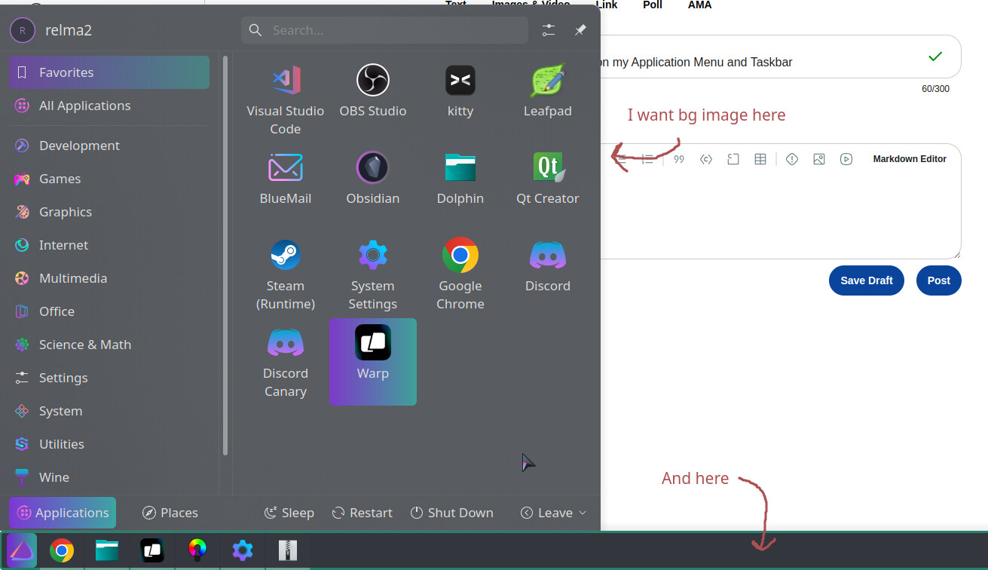Image resolution: width=988 pixels, height=570 pixels.
Task: Expand the Leave dropdown
Action: click(553, 513)
